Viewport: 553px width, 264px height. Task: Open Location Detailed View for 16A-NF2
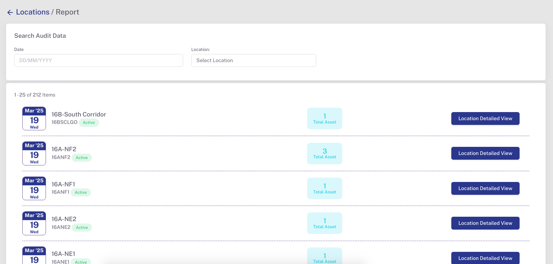[485, 153]
